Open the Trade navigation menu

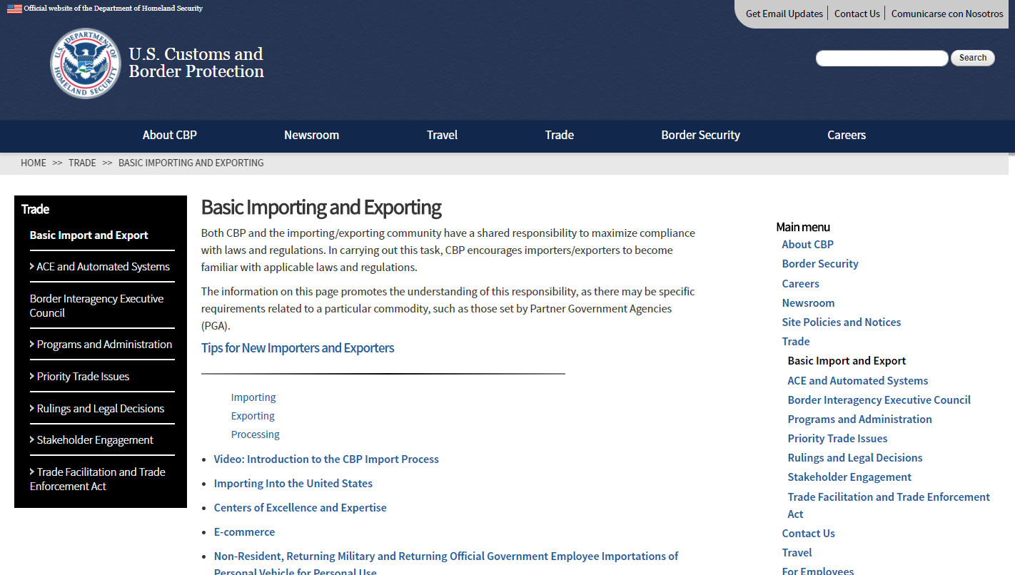point(560,135)
